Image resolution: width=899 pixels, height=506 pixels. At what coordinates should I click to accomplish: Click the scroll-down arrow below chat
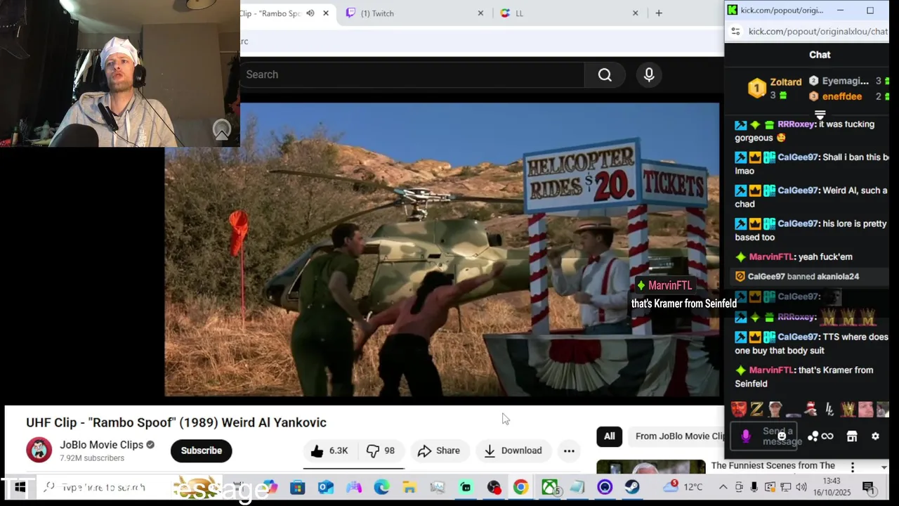[884, 467]
